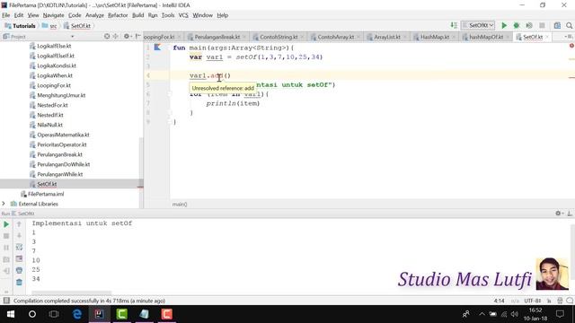This screenshot has height=323, width=575.
Task: Toggle tool window buttons in status bar corner
Action: pos(6,301)
